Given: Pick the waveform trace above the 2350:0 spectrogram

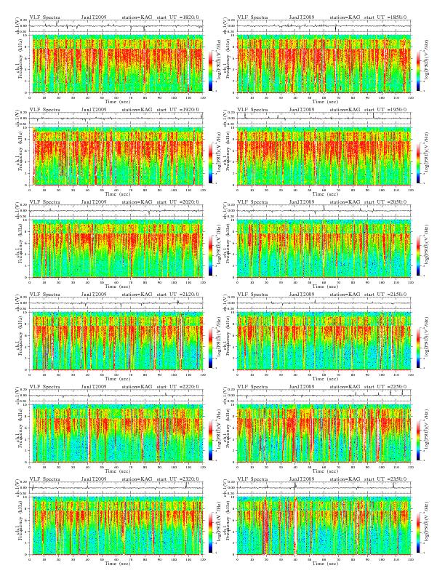Looking at the screenshot, I should pos(324,488).
